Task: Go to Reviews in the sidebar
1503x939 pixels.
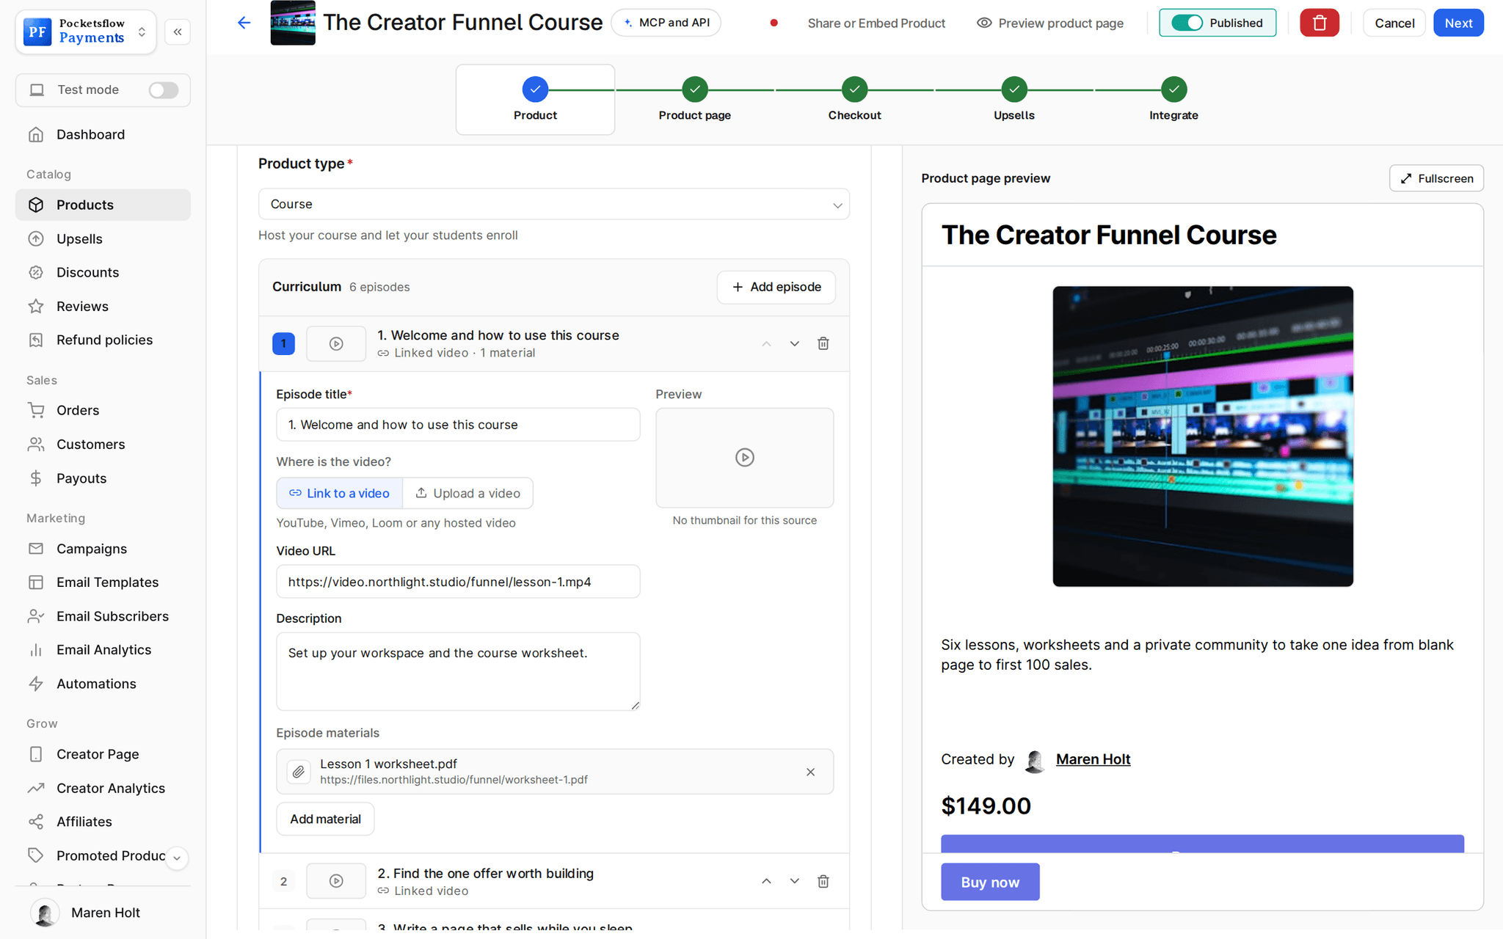Action: (x=103, y=306)
